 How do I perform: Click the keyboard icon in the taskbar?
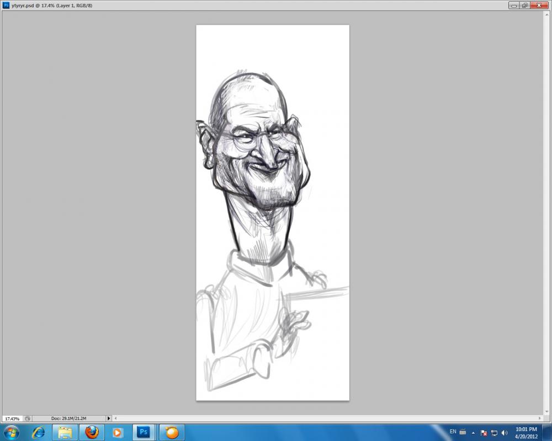(463, 432)
